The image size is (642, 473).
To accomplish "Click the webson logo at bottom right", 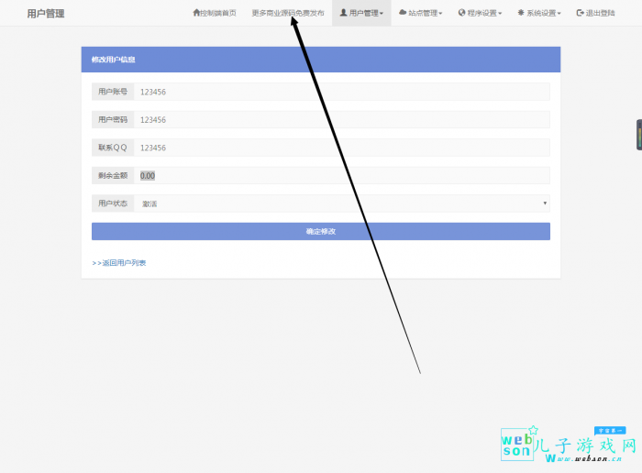I will [x=518, y=445].
